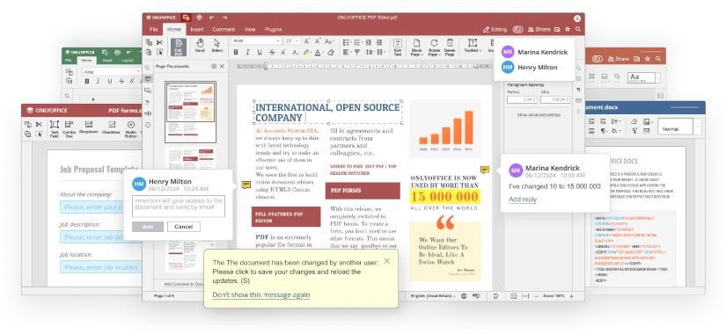Click the mail merge envelope icon in docx window
726x334 pixels.
647,131
